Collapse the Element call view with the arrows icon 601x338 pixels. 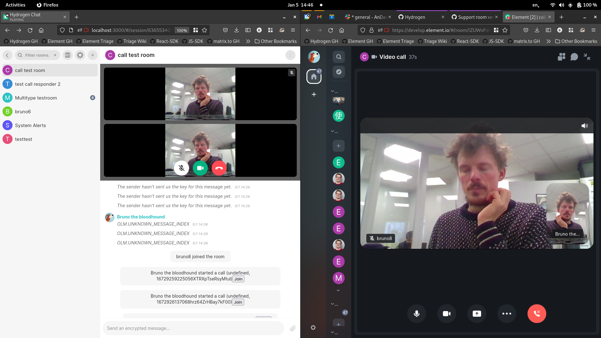[x=587, y=57]
